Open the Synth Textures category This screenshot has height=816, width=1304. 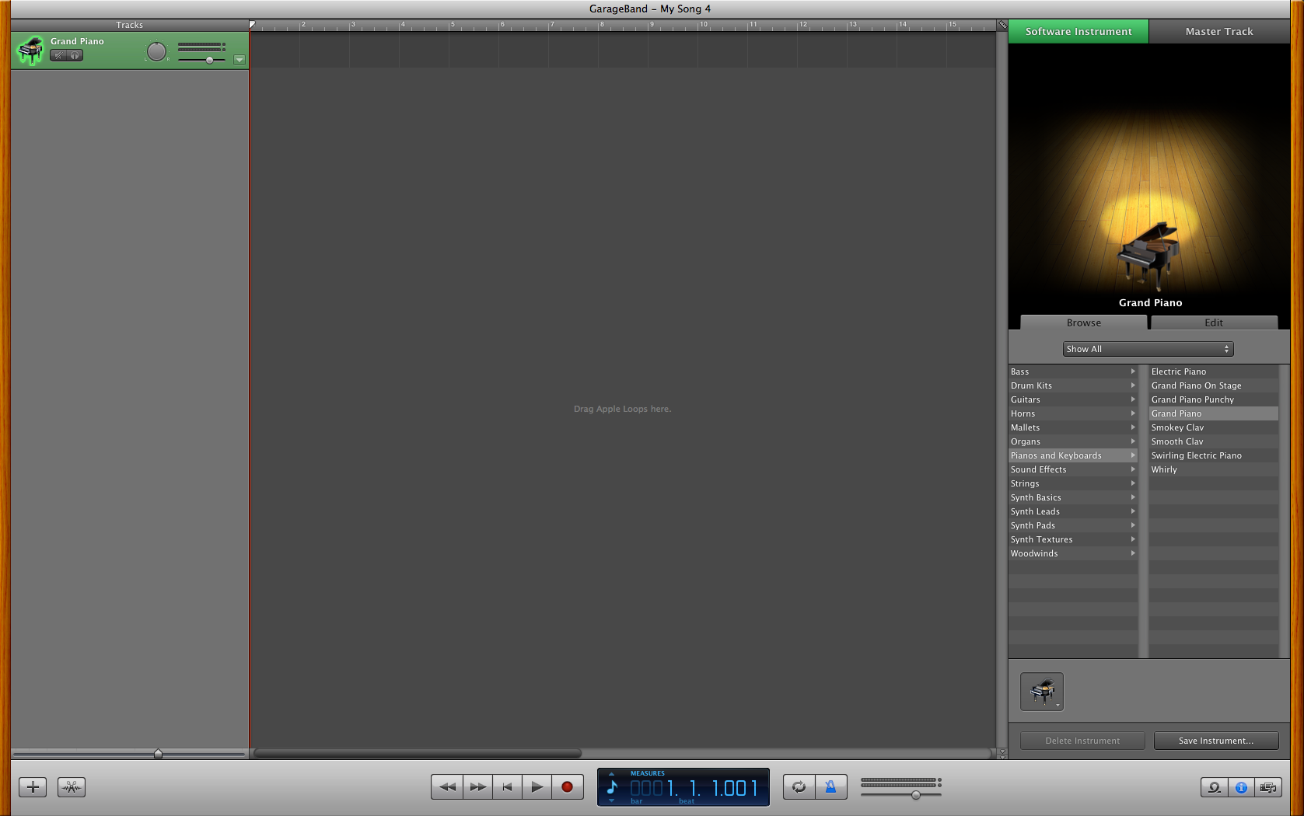click(x=1073, y=539)
